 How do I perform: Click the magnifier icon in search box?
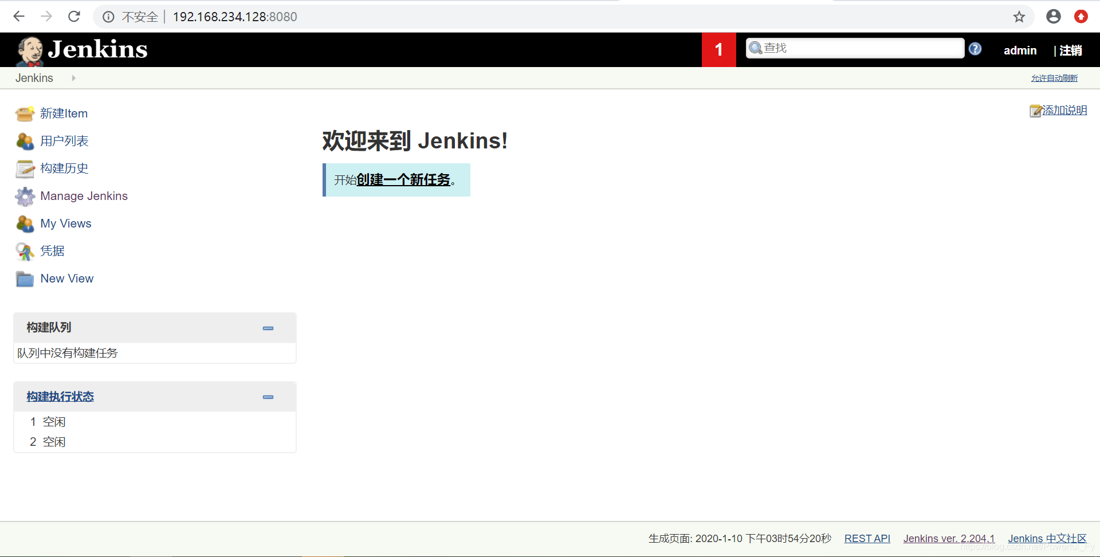756,48
